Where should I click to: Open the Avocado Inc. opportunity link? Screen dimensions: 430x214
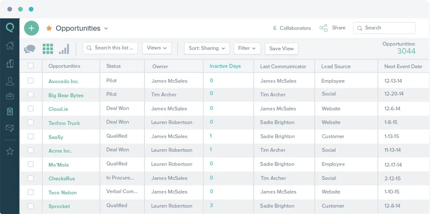[x=64, y=81]
